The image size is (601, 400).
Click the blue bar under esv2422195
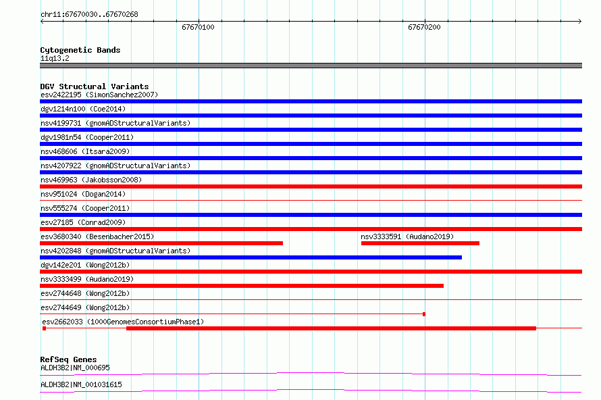(311, 101)
